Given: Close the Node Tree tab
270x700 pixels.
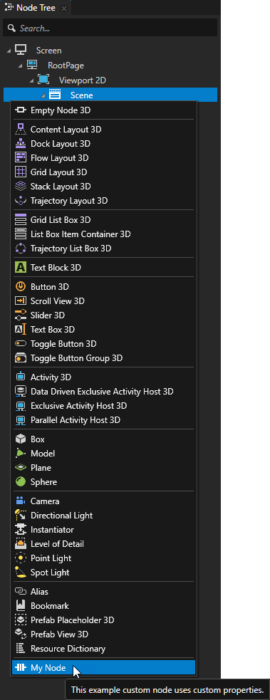Looking at the screenshot, I should pos(64,9).
